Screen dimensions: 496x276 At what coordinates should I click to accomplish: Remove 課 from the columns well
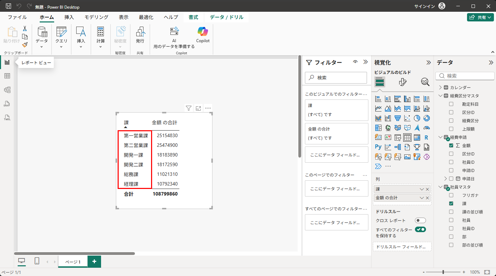[428, 189]
